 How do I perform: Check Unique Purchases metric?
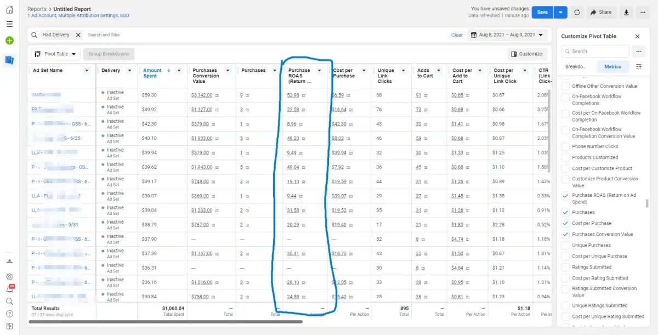(x=565, y=245)
